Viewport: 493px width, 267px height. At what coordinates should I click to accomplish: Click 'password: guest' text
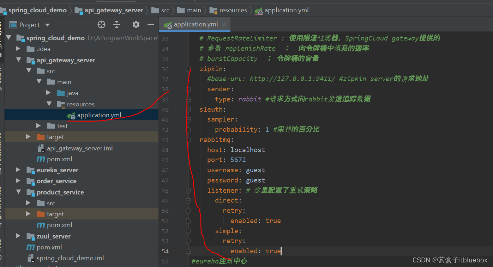point(236,180)
